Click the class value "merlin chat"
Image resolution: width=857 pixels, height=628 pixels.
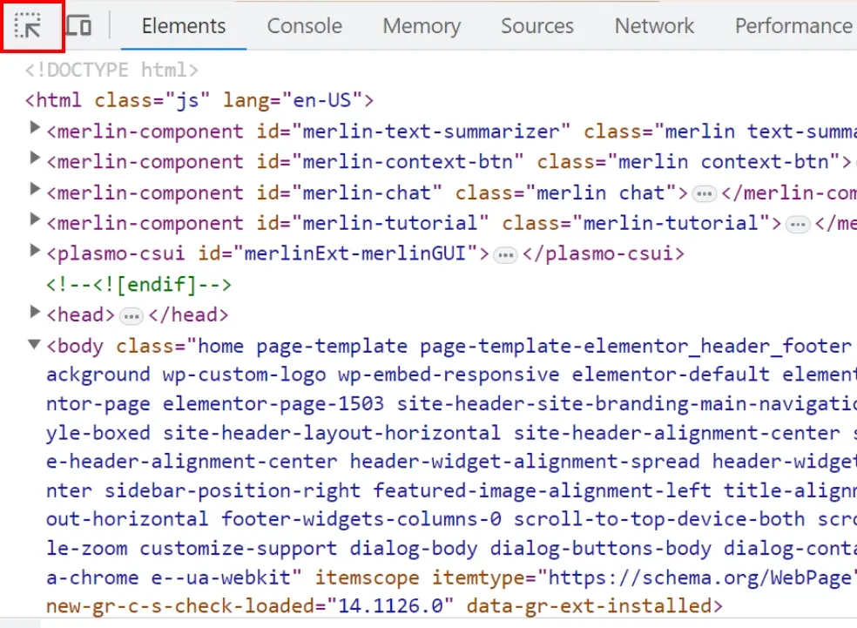point(600,193)
